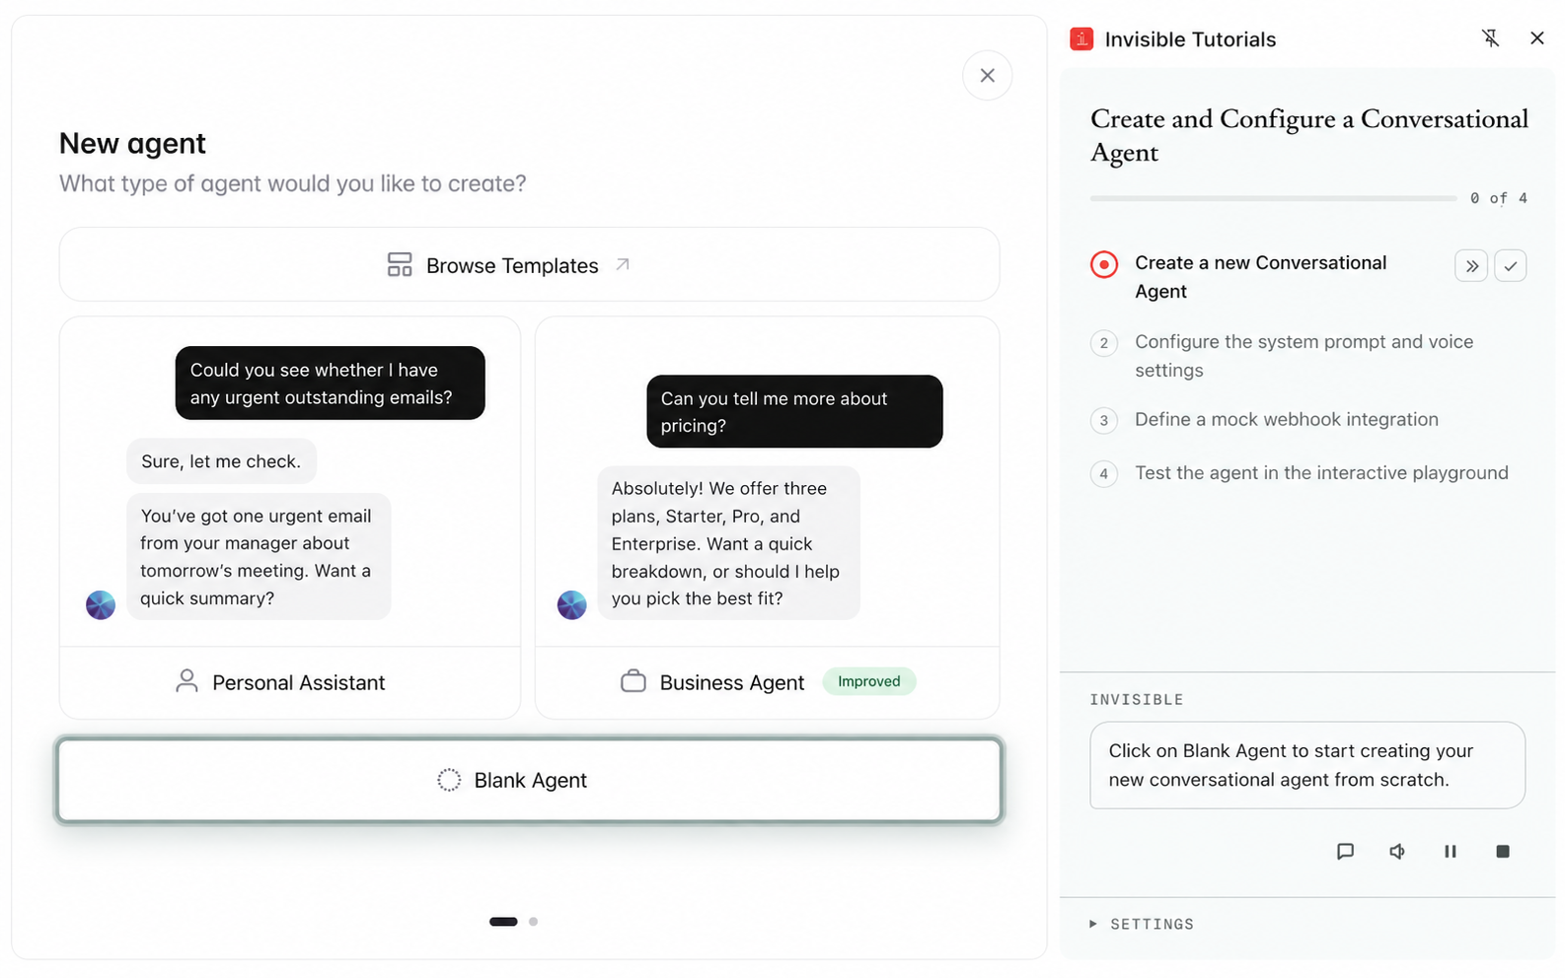Image resolution: width=1565 pixels, height=978 pixels.
Task: Click the 'Absolutely! We offer three plans' reply
Action: tap(728, 543)
